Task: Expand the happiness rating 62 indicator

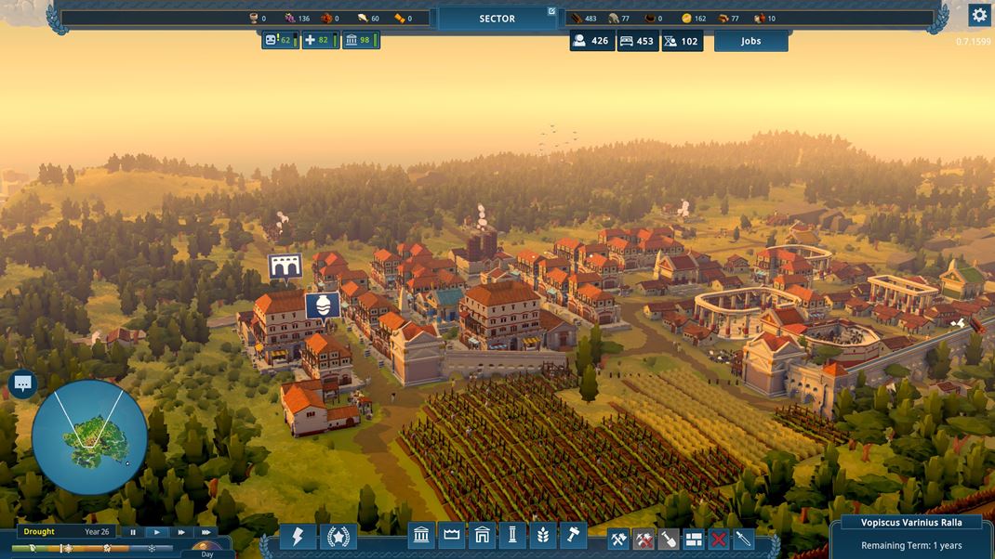Action: [x=280, y=40]
